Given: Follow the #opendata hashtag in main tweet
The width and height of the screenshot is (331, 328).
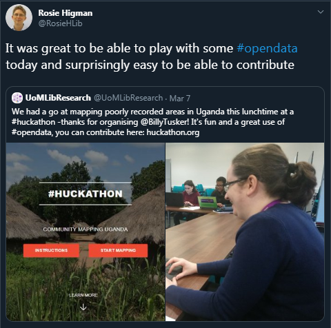Looking at the screenshot, I should (x=267, y=48).
